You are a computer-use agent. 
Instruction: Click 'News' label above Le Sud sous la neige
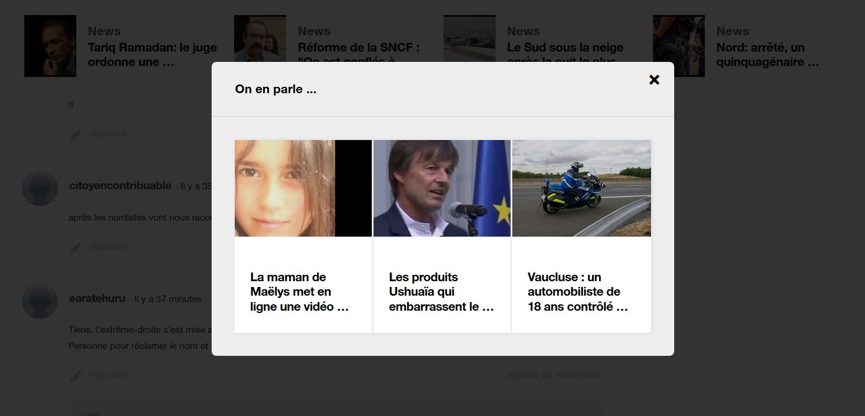[x=523, y=31]
